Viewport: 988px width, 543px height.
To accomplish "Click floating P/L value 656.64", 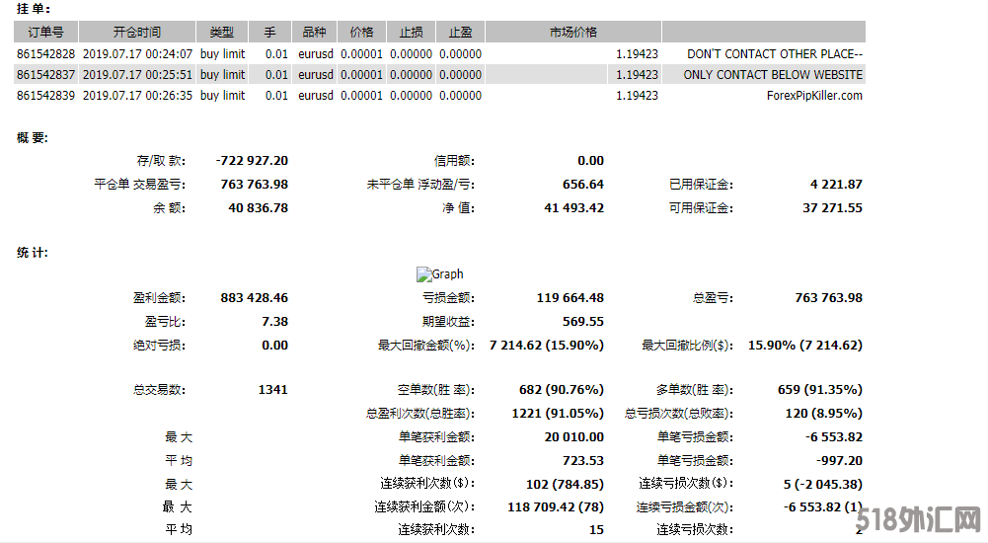I will click(x=583, y=185).
